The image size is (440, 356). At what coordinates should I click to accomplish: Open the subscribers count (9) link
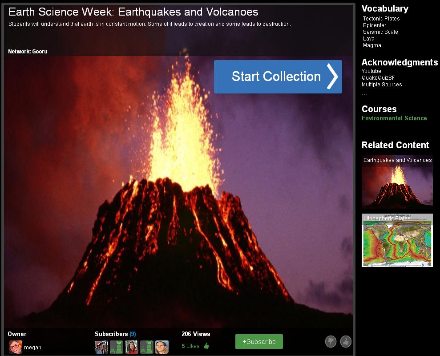pyautogui.click(x=133, y=334)
